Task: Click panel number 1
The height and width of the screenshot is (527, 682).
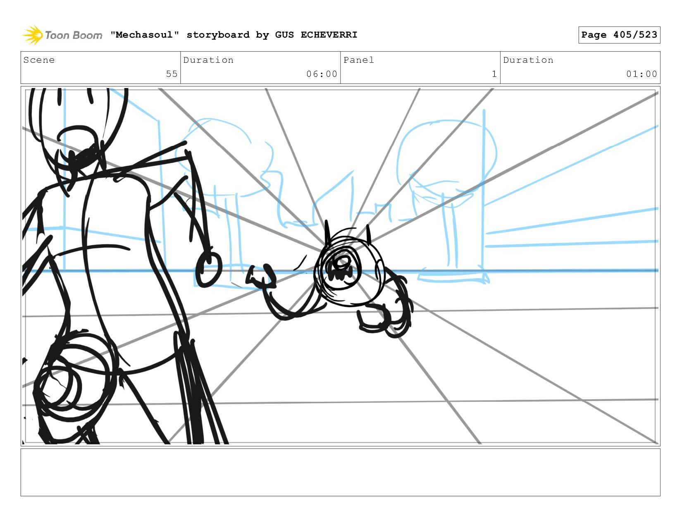Action: (494, 74)
